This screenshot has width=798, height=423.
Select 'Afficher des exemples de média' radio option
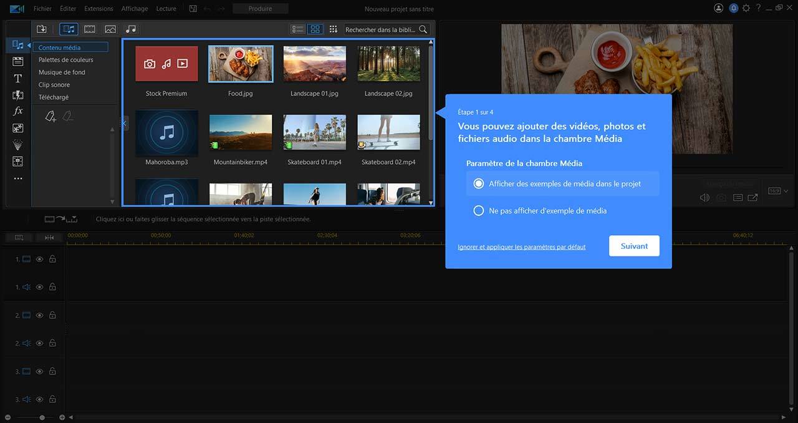[479, 184]
